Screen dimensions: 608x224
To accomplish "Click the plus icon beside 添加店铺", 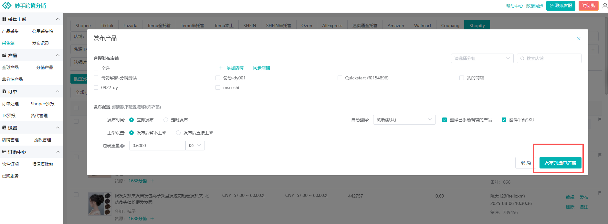I will [x=221, y=68].
